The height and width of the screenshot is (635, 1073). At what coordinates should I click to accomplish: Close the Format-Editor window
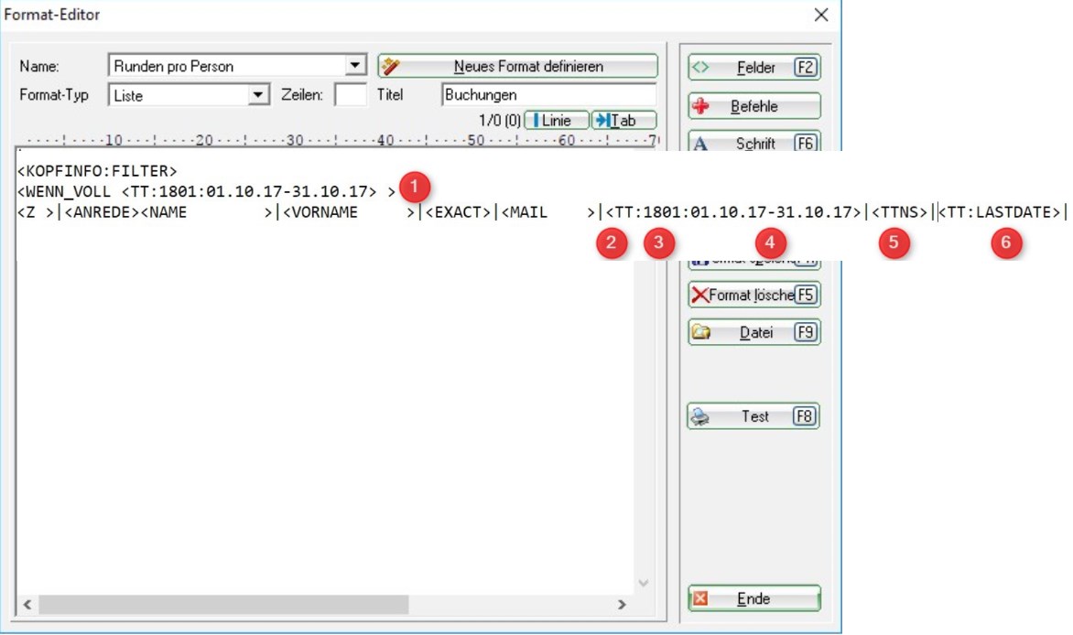[x=821, y=15]
